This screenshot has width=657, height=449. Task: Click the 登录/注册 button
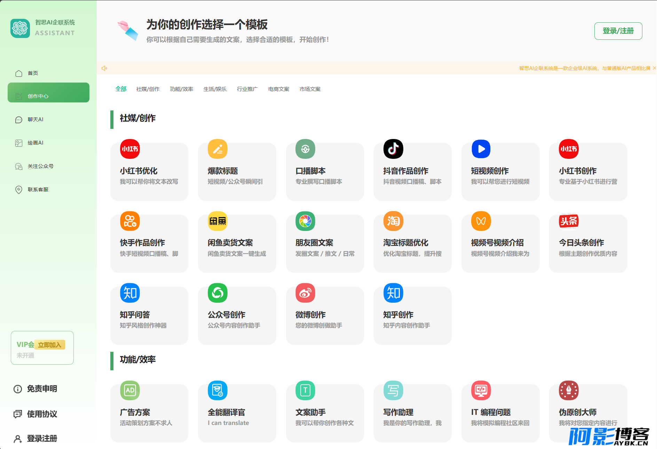[618, 31]
